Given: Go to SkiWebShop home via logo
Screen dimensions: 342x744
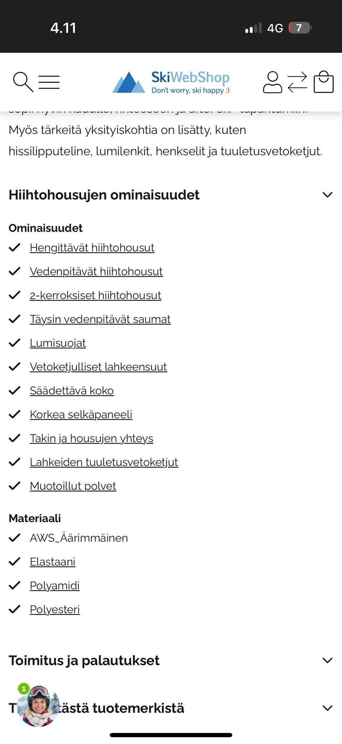Looking at the screenshot, I should click(171, 82).
